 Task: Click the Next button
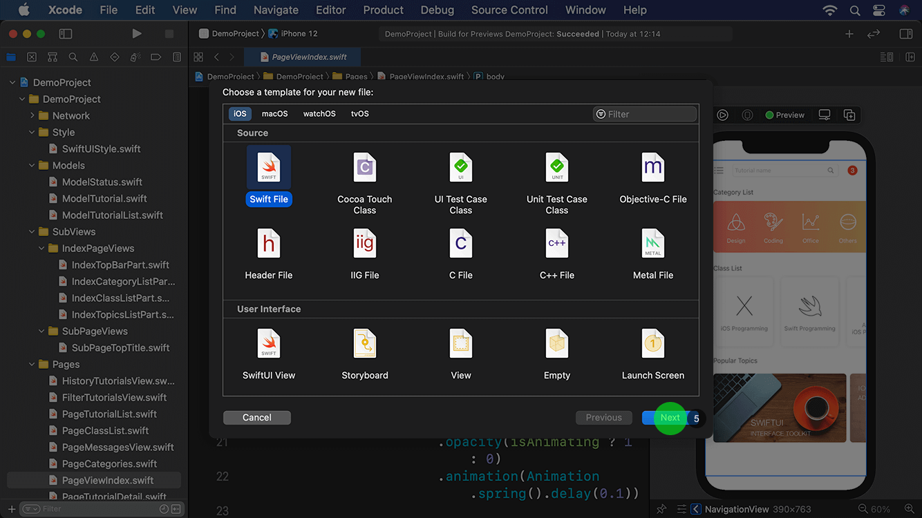[x=670, y=417]
